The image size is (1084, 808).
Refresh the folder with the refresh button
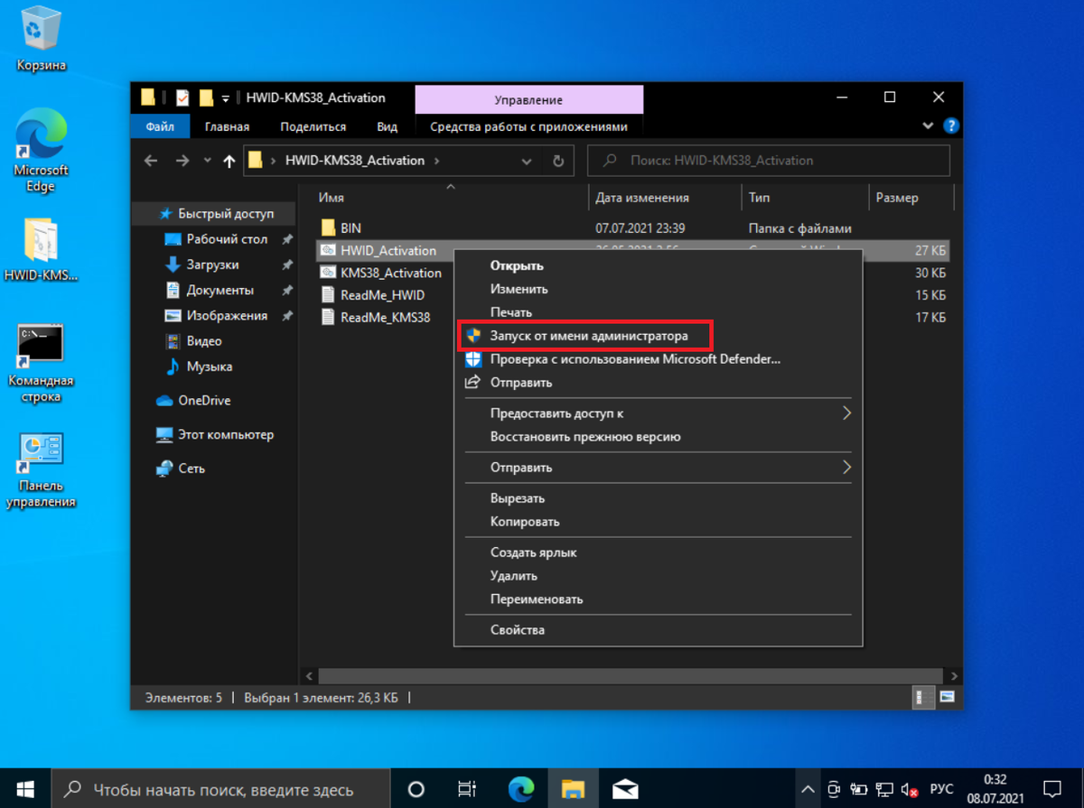click(558, 161)
